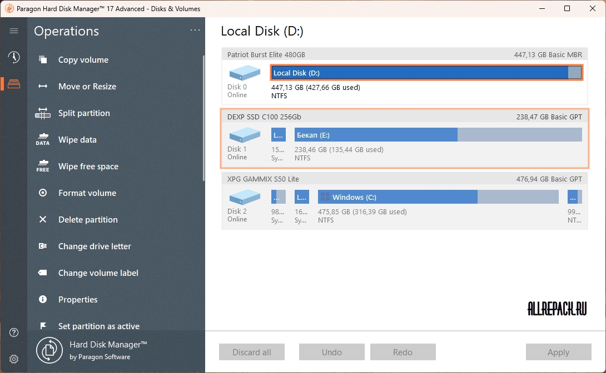Choose Change drive letter operation
Image resolution: width=606 pixels, height=373 pixels.
point(95,246)
